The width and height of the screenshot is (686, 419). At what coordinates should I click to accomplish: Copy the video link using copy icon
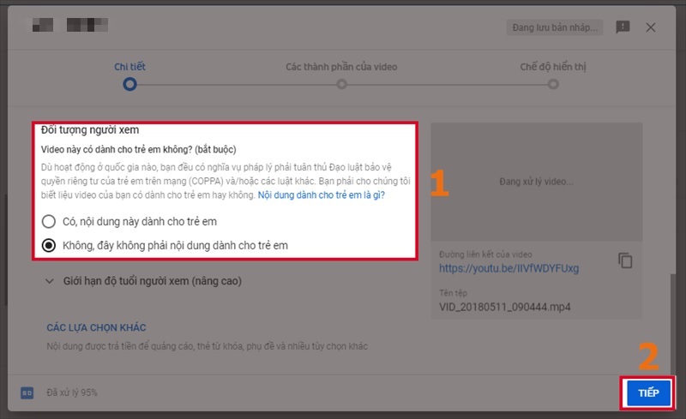(x=625, y=260)
